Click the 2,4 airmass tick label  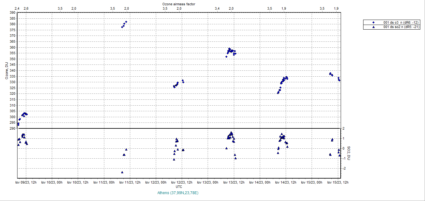[x=17, y=8]
